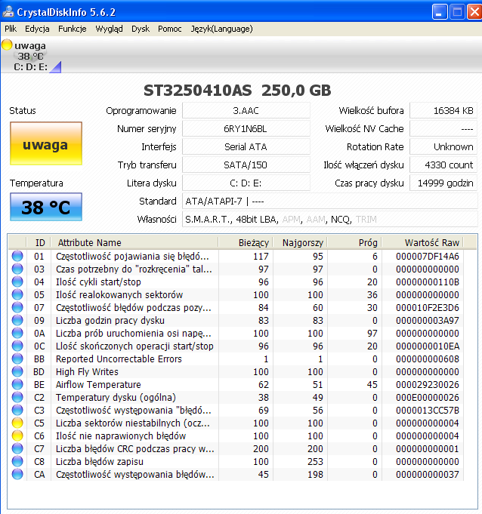Click the status dot for attribute 01

(x=17, y=256)
